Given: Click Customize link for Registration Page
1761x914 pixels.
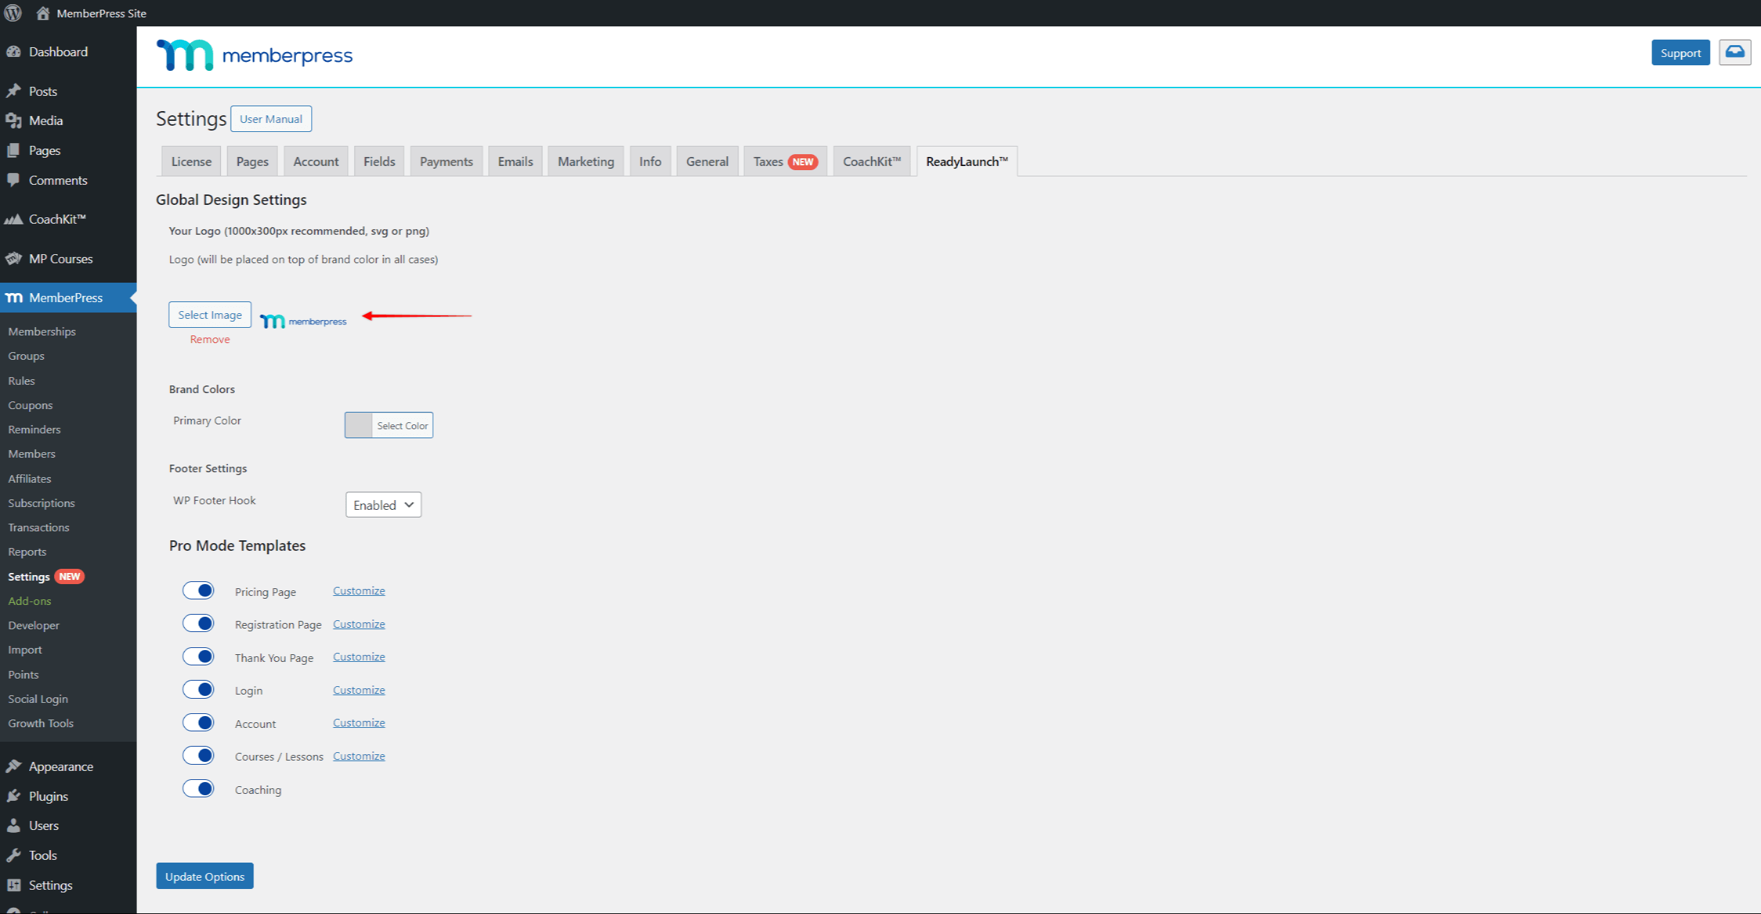Looking at the screenshot, I should pyautogui.click(x=359, y=624).
